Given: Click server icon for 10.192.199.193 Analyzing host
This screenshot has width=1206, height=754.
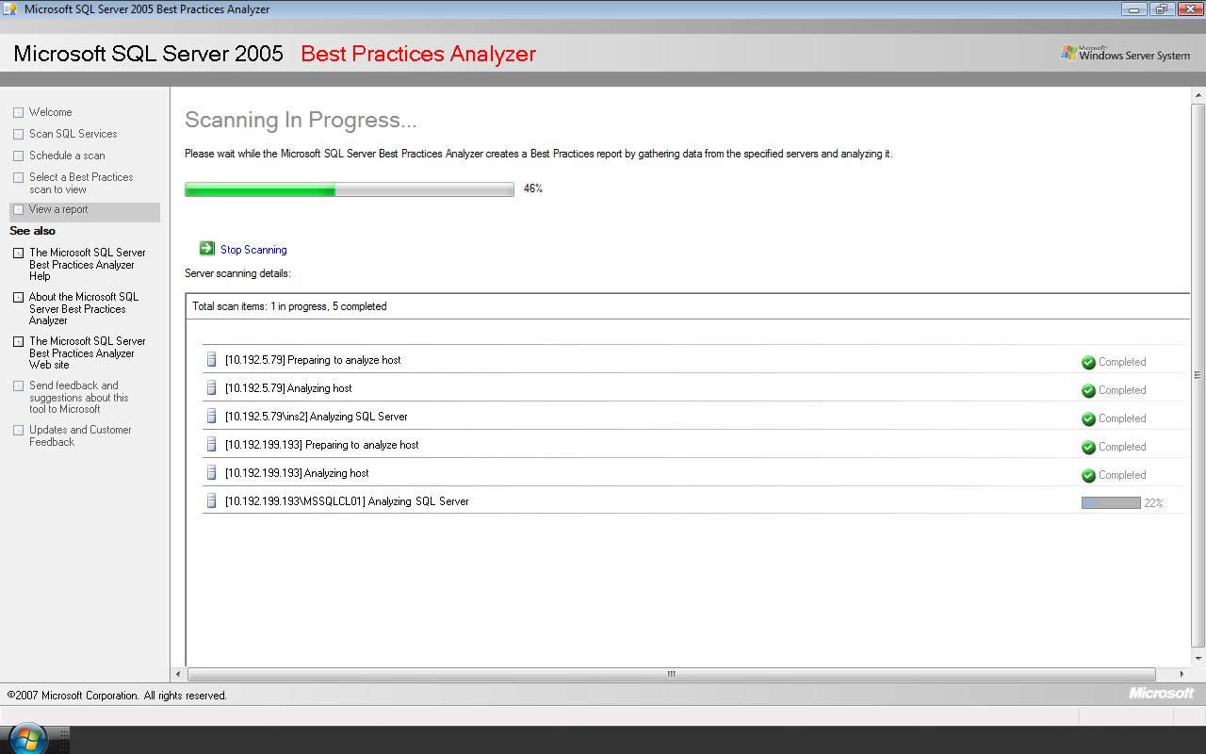Looking at the screenshot, I should coord(211,472).
